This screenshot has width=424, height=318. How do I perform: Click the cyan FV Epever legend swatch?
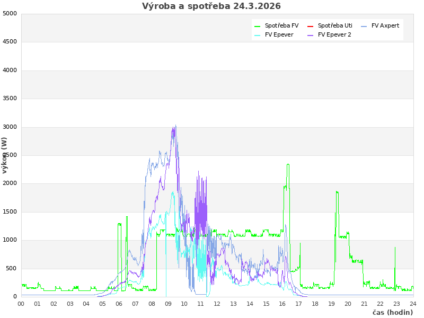[258, 35]
